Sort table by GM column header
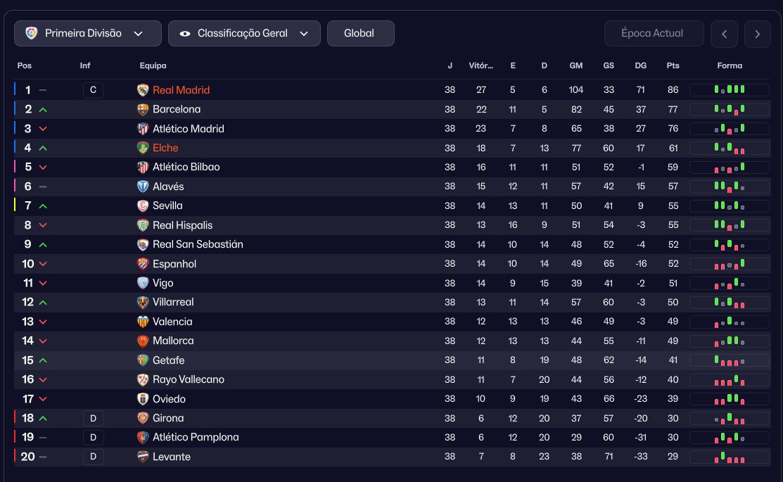This screenshot has height=482, width=783. [575, 65]
